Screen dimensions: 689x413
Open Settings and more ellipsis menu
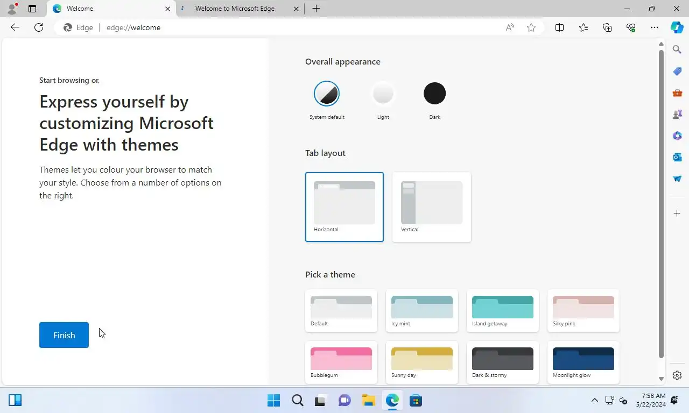coord(655,27)
